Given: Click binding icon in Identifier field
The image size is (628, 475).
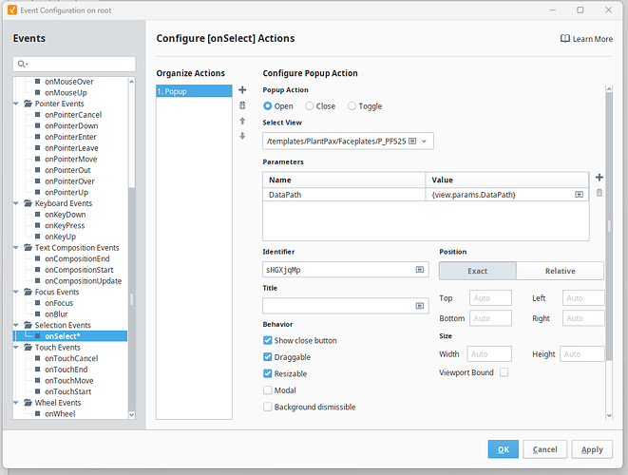Looking at the screenshot, I should 420,269.
